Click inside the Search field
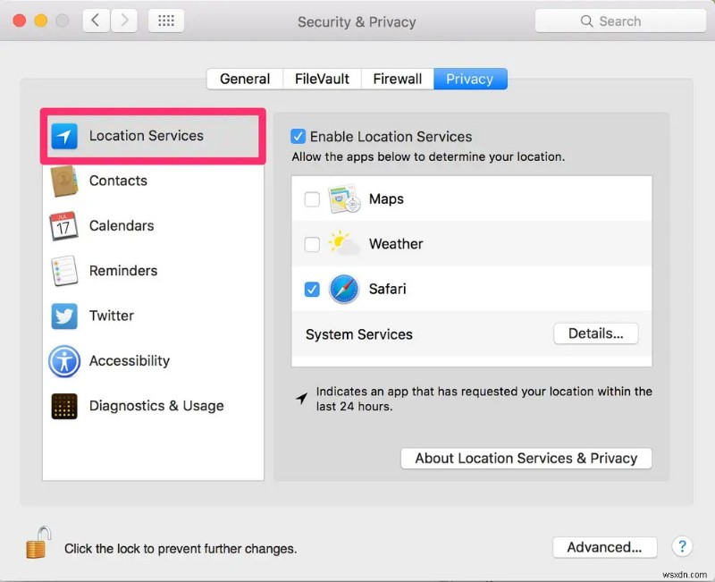This screenshot has height=582, width=715. (x=620, y=20)
